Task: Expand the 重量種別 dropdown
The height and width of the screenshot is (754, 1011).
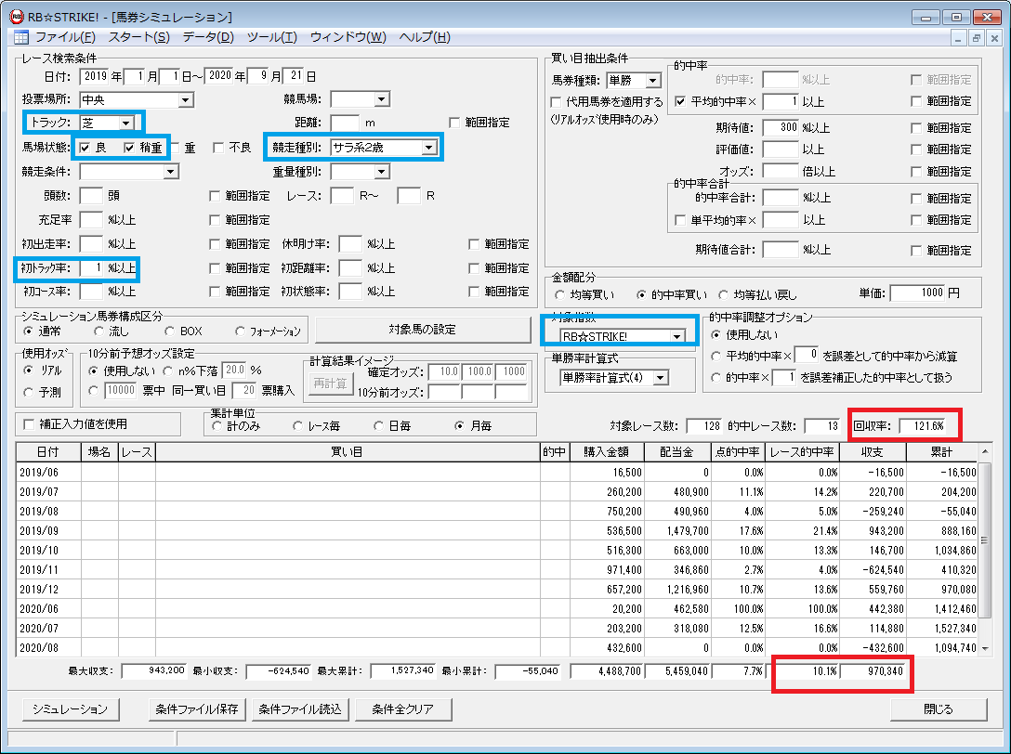Action: click(x=382, y=172)
